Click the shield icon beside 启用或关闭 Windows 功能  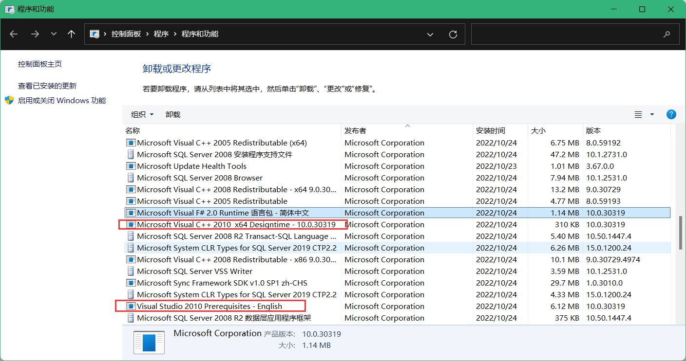click(9, 100)
